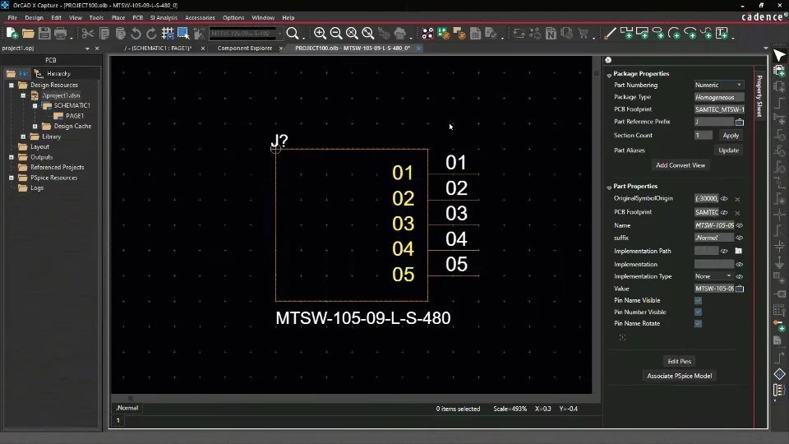789x444 pixels.
Task: Open the Place menu
Action: pos(118,17)
